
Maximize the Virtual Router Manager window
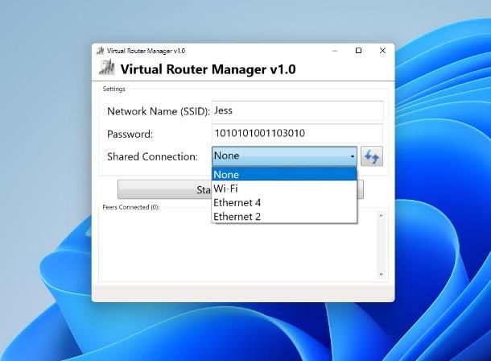(358, 51)
